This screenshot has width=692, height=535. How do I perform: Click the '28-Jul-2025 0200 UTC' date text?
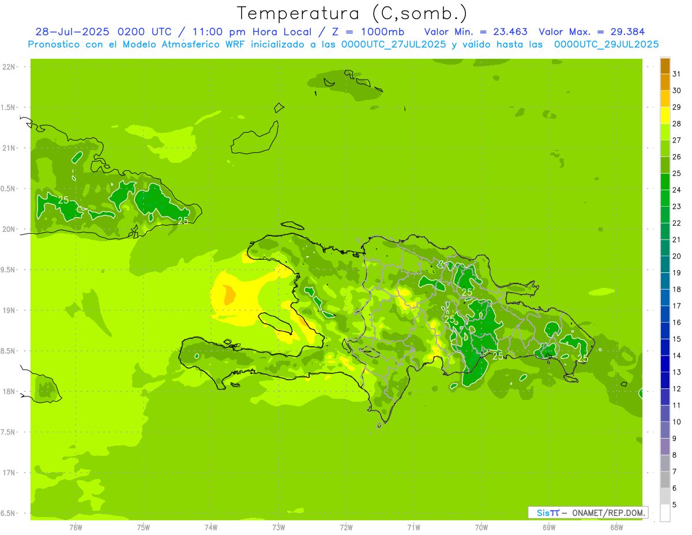[103, 32]
